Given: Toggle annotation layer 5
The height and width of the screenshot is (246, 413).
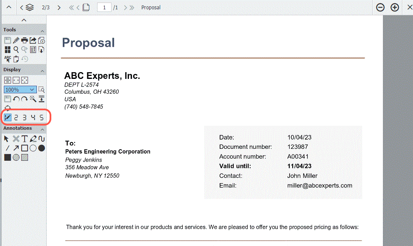Looking at the screenshot, I should 42,117.
